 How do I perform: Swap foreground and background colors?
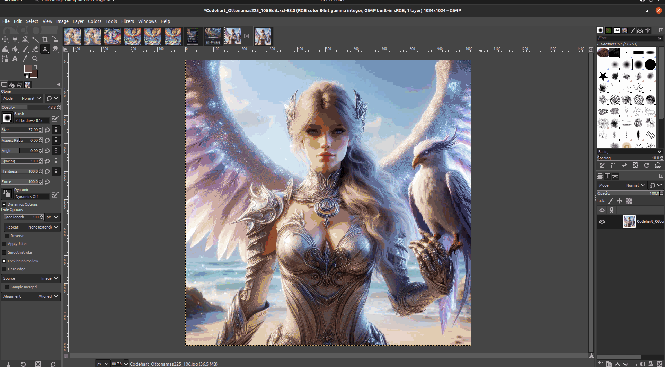36,67
